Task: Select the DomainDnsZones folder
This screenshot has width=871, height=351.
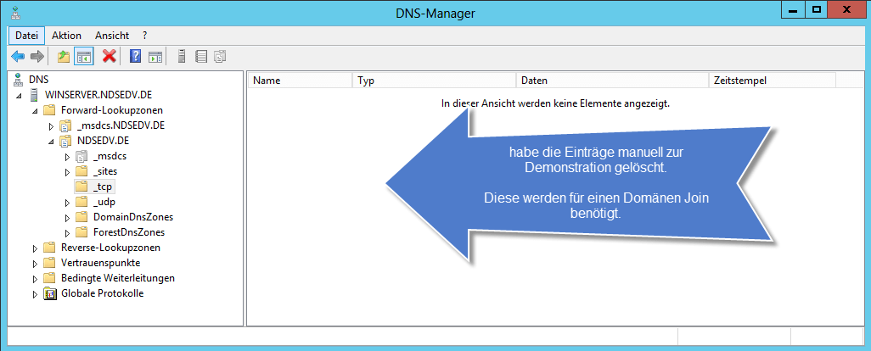Action: point(127,217)
